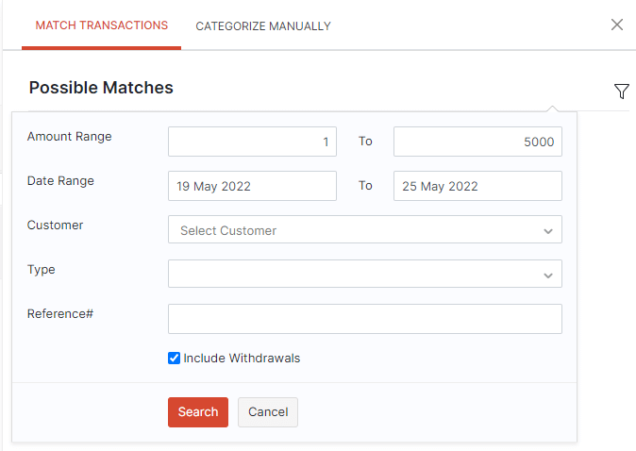Open the 25 May 2022 end date field
This screenshot has width=636, height=451.
(477, 186)
